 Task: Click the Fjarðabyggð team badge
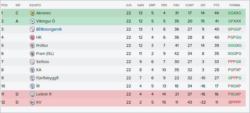click(x=32, y=78)
